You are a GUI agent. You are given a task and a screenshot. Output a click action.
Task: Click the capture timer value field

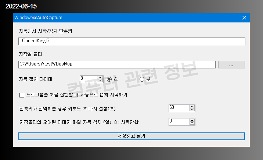click(89, 79)
